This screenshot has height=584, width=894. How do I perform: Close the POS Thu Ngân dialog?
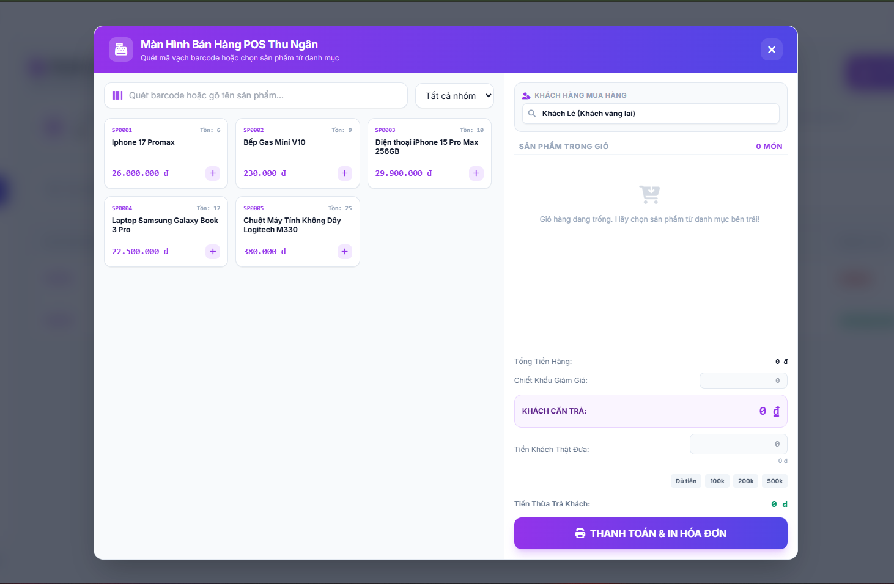point(772,49)
